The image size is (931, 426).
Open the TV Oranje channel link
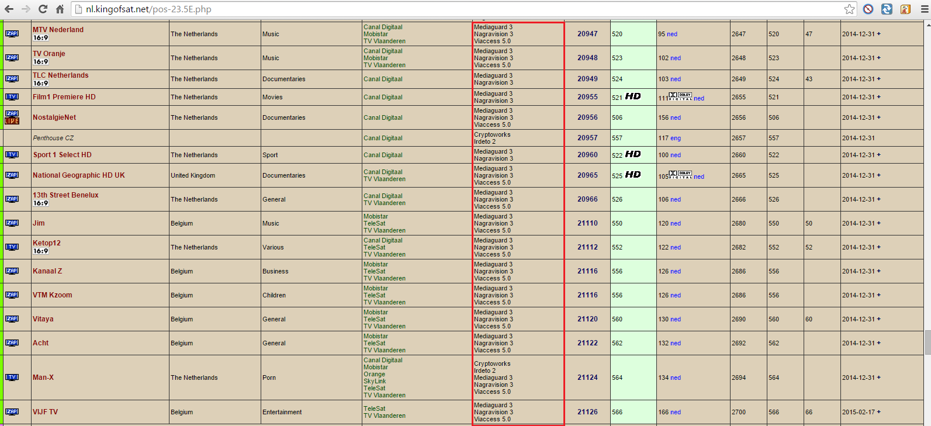[49, 54]
